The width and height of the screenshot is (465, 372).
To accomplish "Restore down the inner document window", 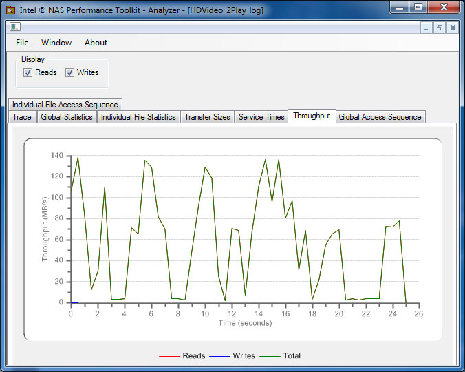I will coord(440,28).
